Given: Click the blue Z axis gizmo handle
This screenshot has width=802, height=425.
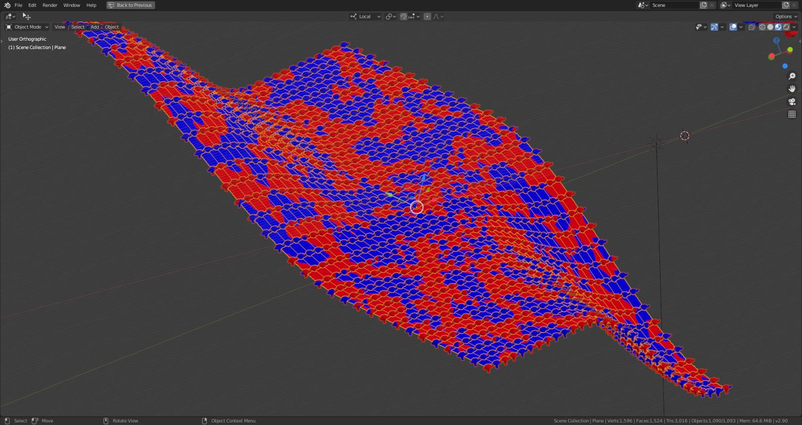Looking at the screenshot, I should click(x=776, y=41).
